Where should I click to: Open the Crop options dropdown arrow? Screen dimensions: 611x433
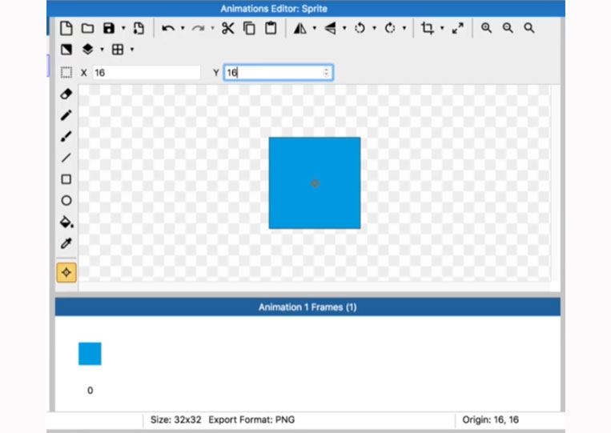442,28
